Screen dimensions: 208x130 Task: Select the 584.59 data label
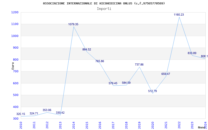126,83
